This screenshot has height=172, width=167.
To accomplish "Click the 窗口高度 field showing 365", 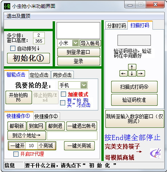I will (39, 41).
